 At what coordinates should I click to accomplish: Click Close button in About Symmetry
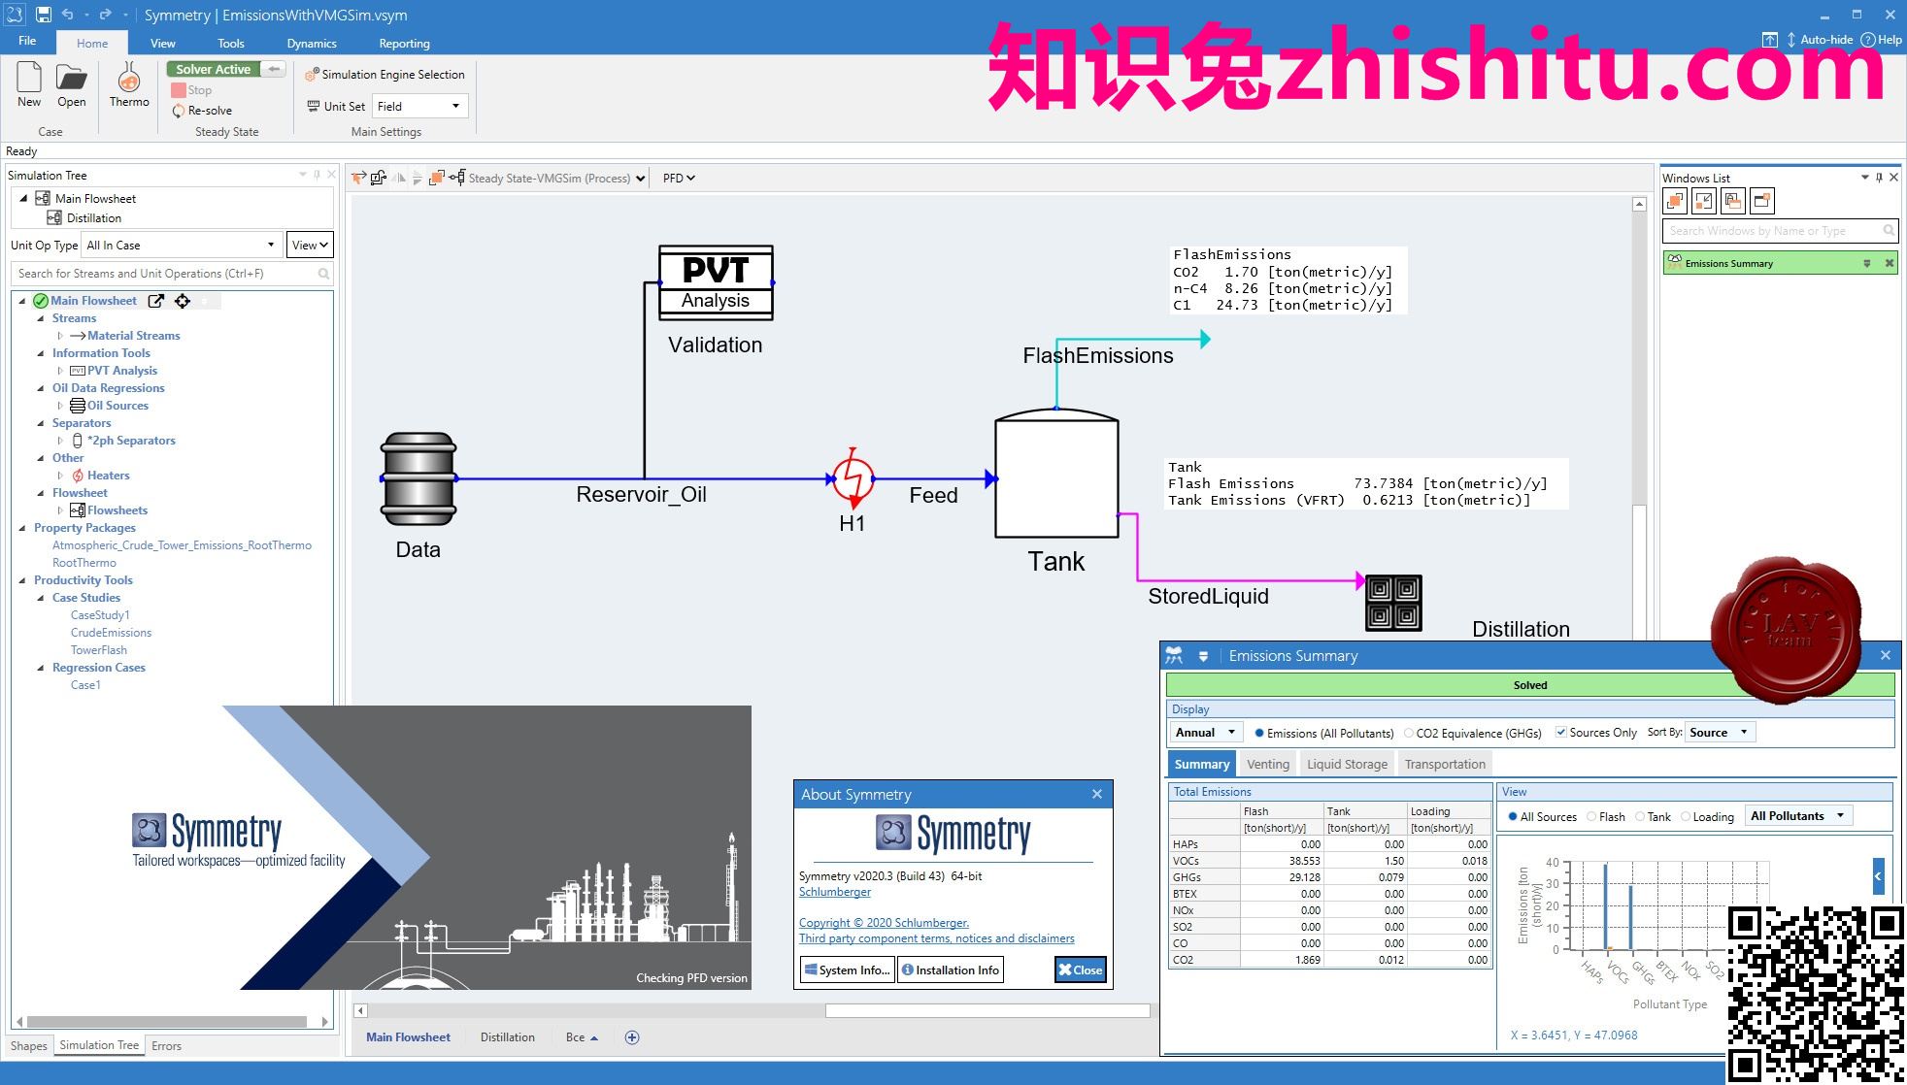coord(1081,970)
